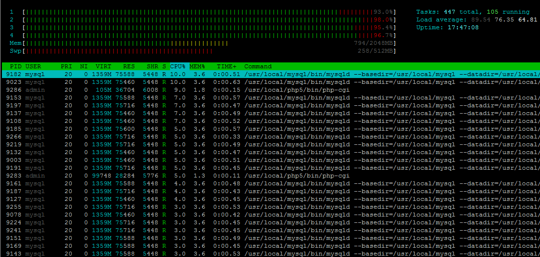The height and width of the screenshot is (257, 540).
Task: Select the process row with PID 9169
Action: click(271, 246)
